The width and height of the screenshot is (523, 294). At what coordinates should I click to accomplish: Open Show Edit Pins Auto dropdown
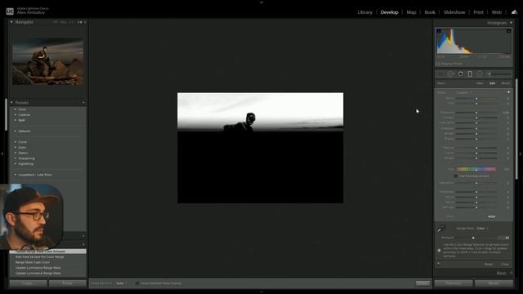click(122, 283)
